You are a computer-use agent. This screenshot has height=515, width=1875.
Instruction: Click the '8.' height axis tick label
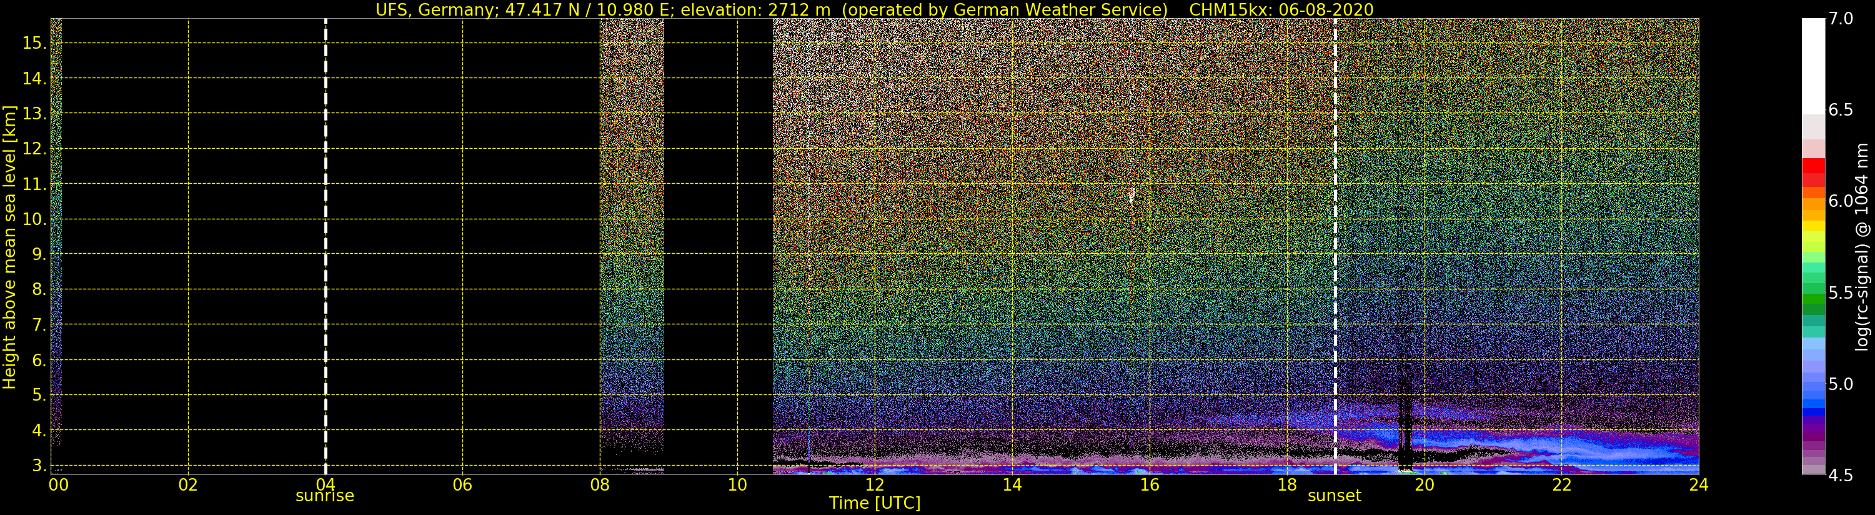(39, 289)
